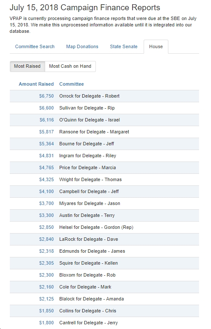The height and width of the screenshot is (329, 211).
Task: Select the $2,850 Helsel amount link
Action: point(46,228)
